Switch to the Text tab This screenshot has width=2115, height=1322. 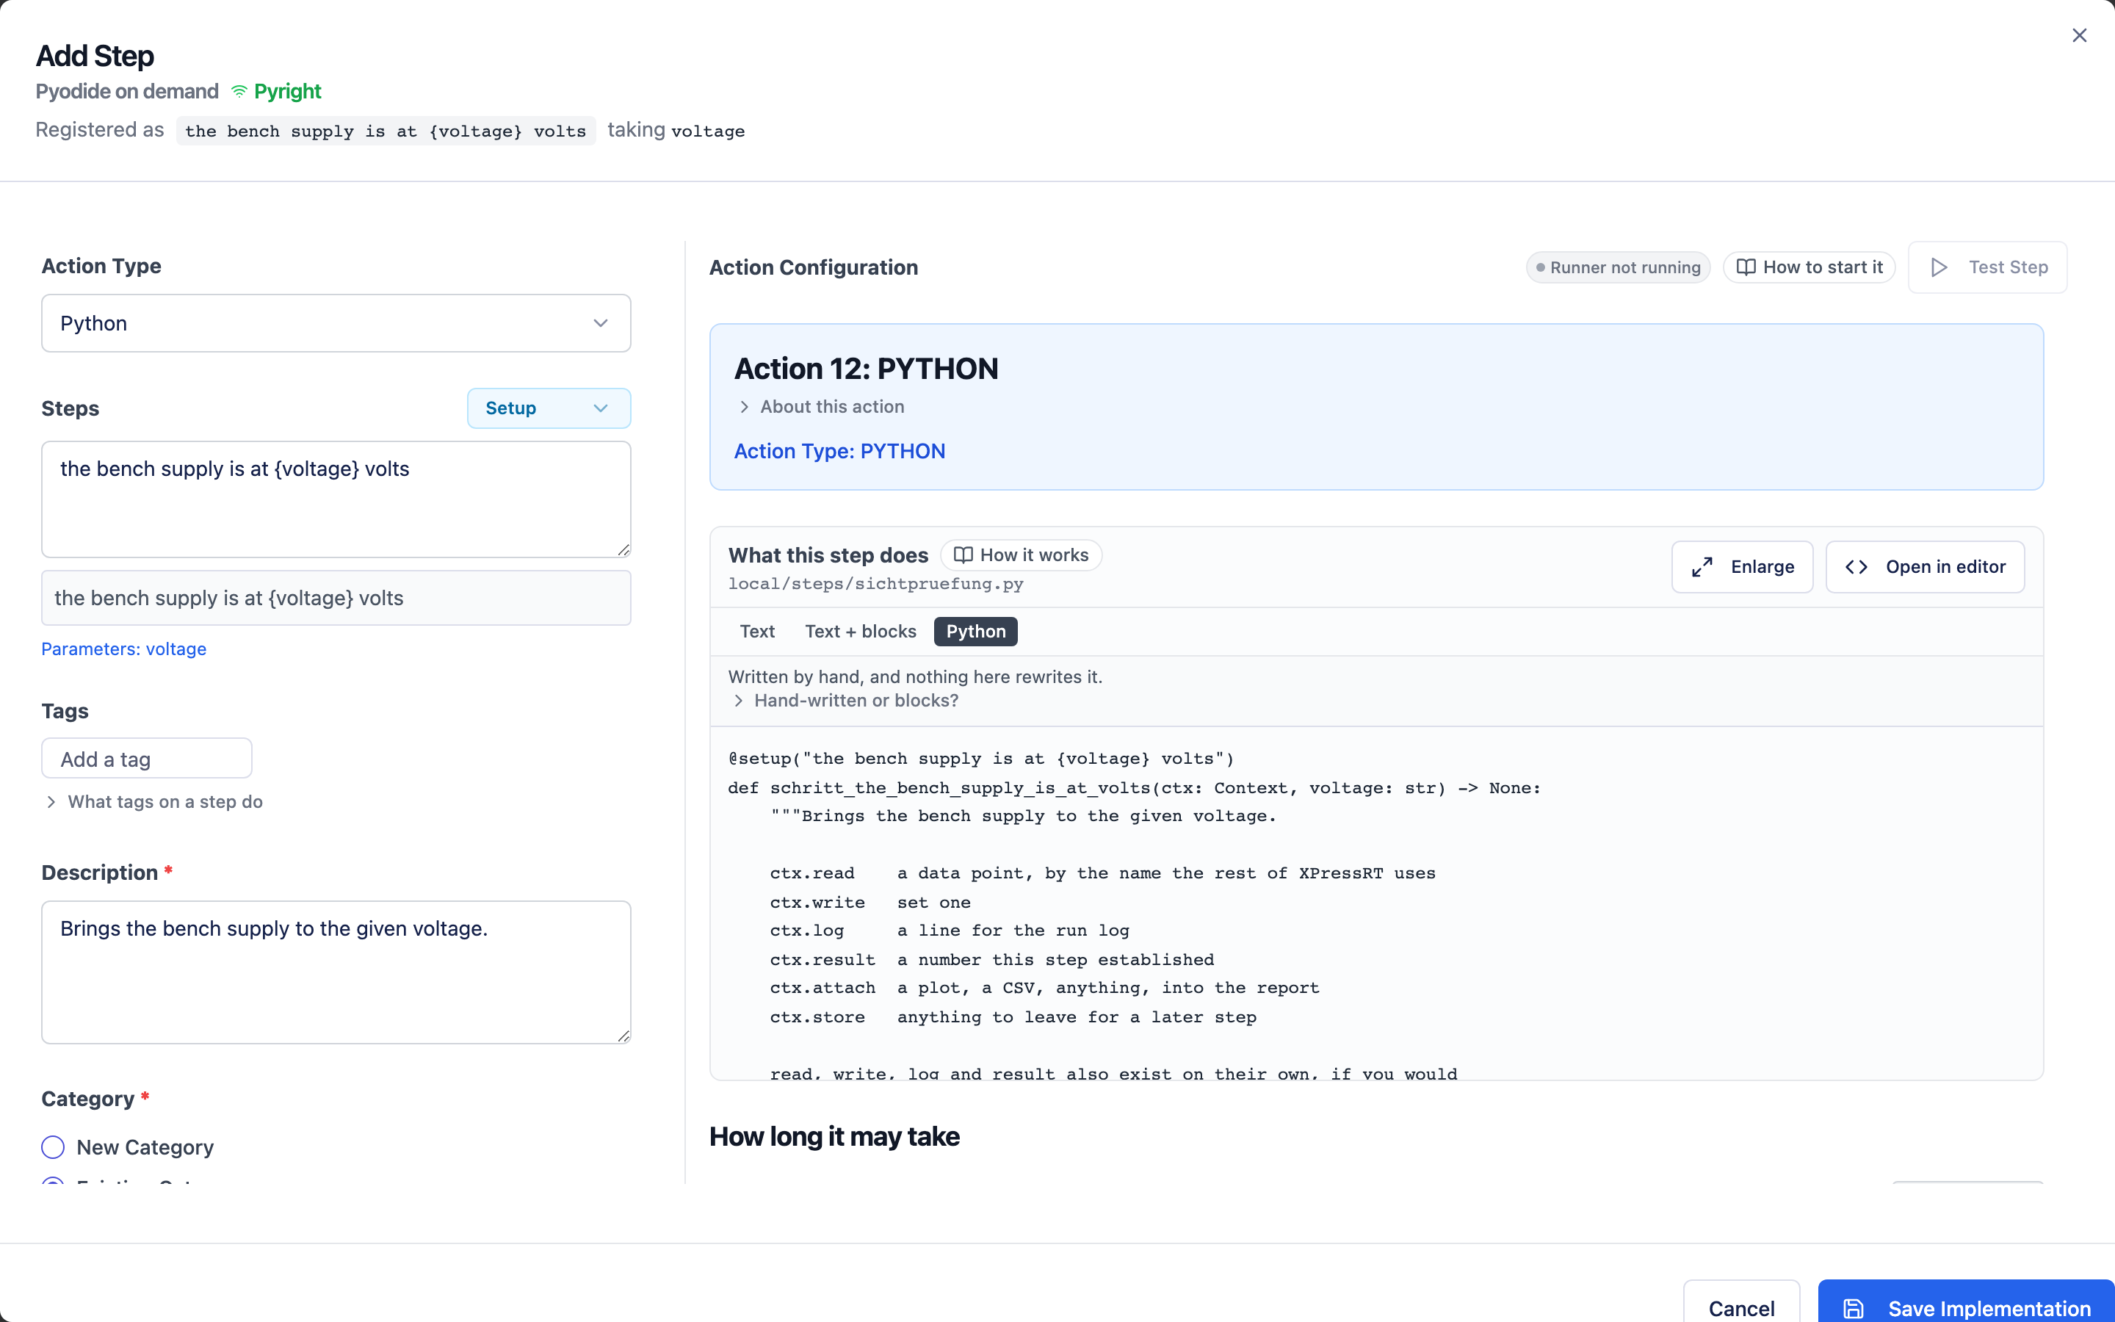tap(757, 632)
